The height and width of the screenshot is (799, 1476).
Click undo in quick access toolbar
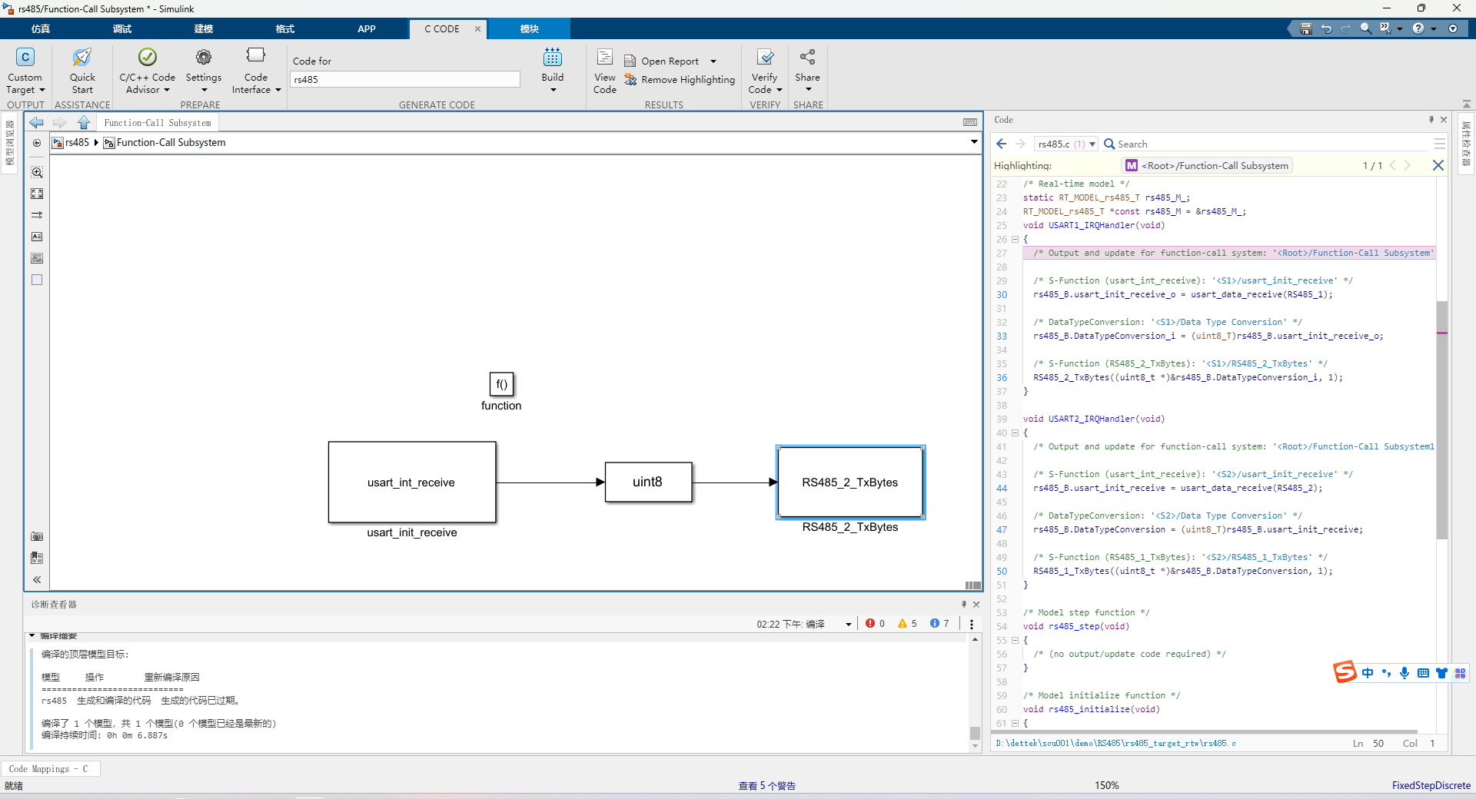coord(1326,28)
